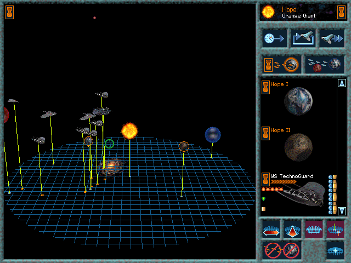The width and height of the screenshot is (351, 263).
Task: Click the center view on grid icon
Action: (335, 250)
